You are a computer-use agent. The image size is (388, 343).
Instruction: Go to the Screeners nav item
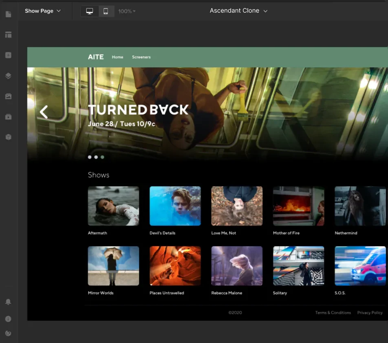141,57
